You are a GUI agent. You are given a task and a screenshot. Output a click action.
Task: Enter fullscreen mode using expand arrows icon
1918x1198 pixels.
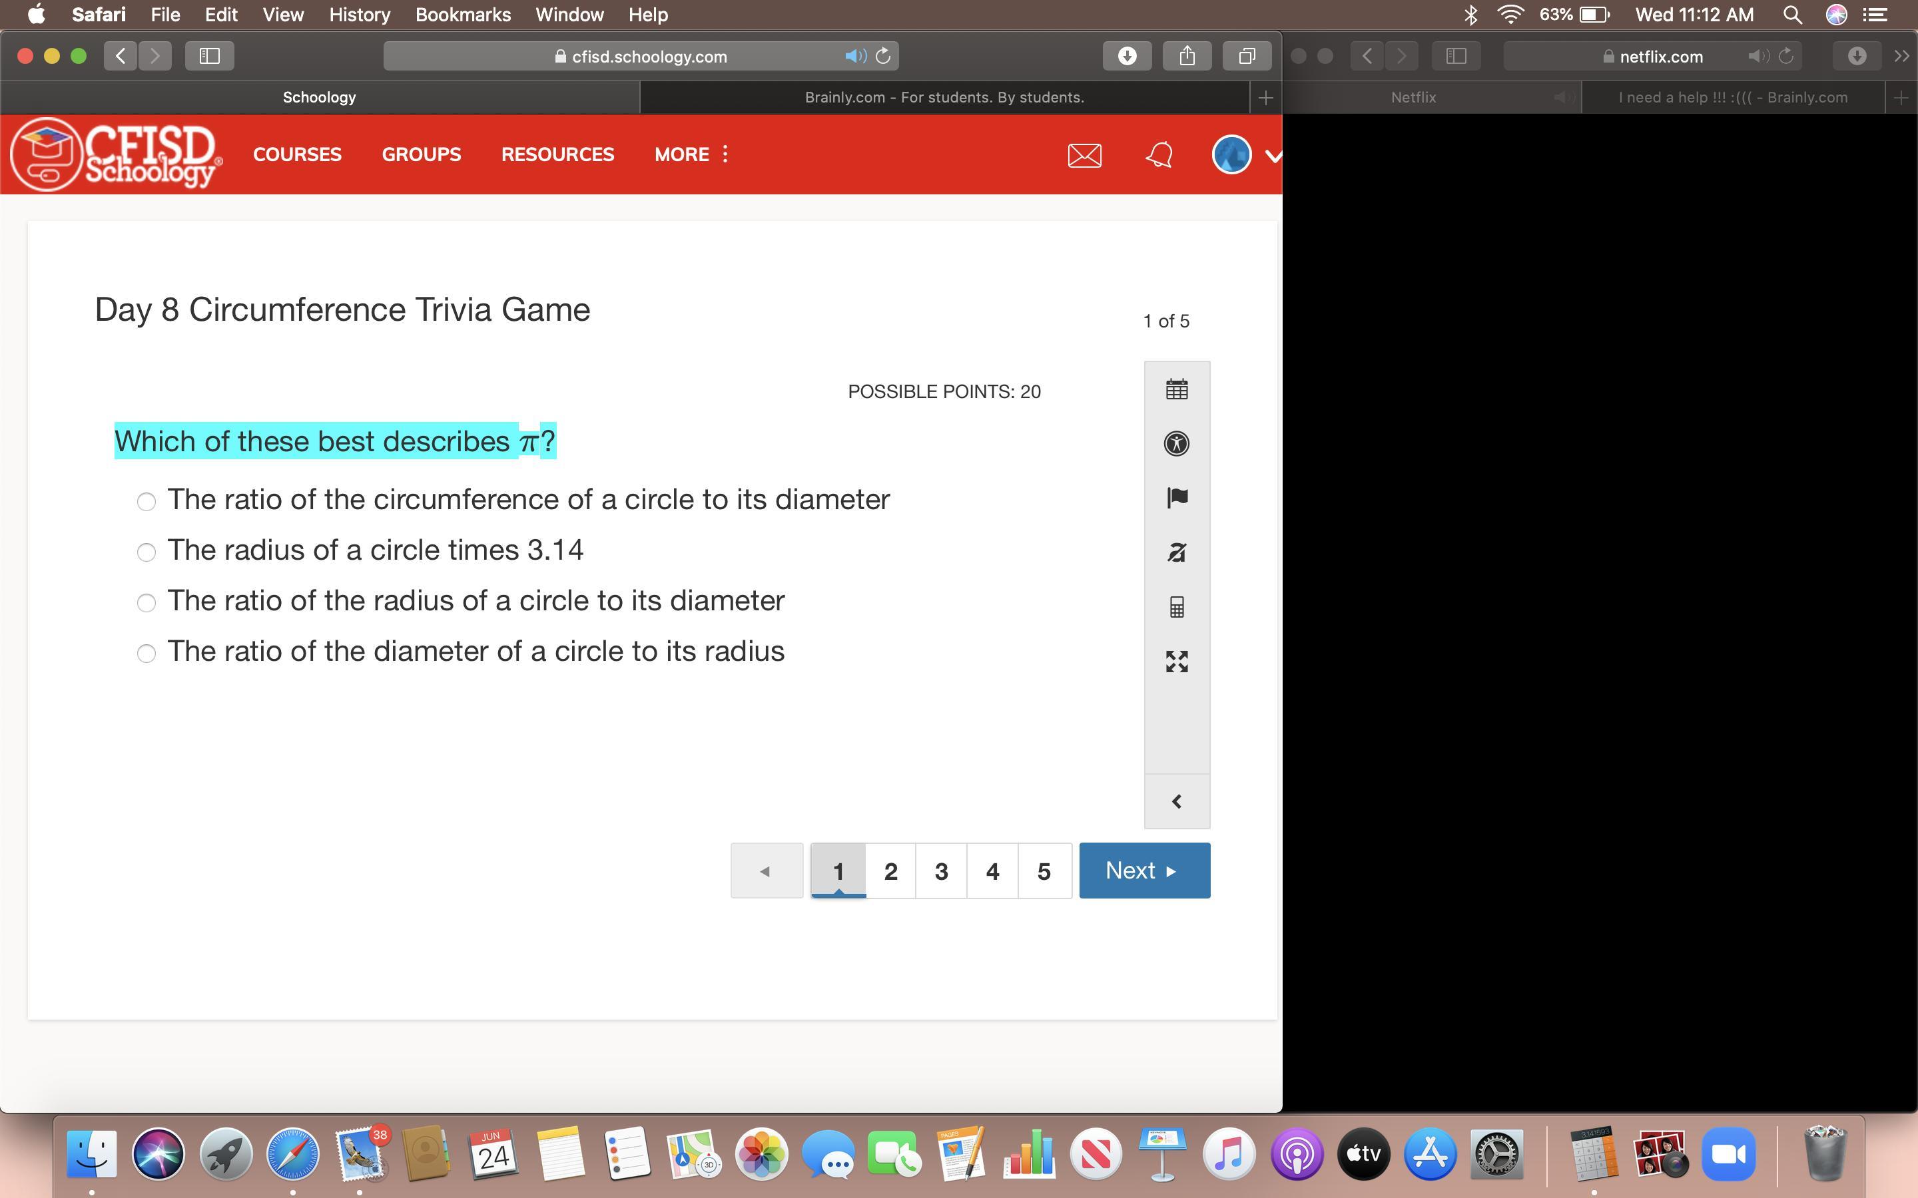(1176, 662)
